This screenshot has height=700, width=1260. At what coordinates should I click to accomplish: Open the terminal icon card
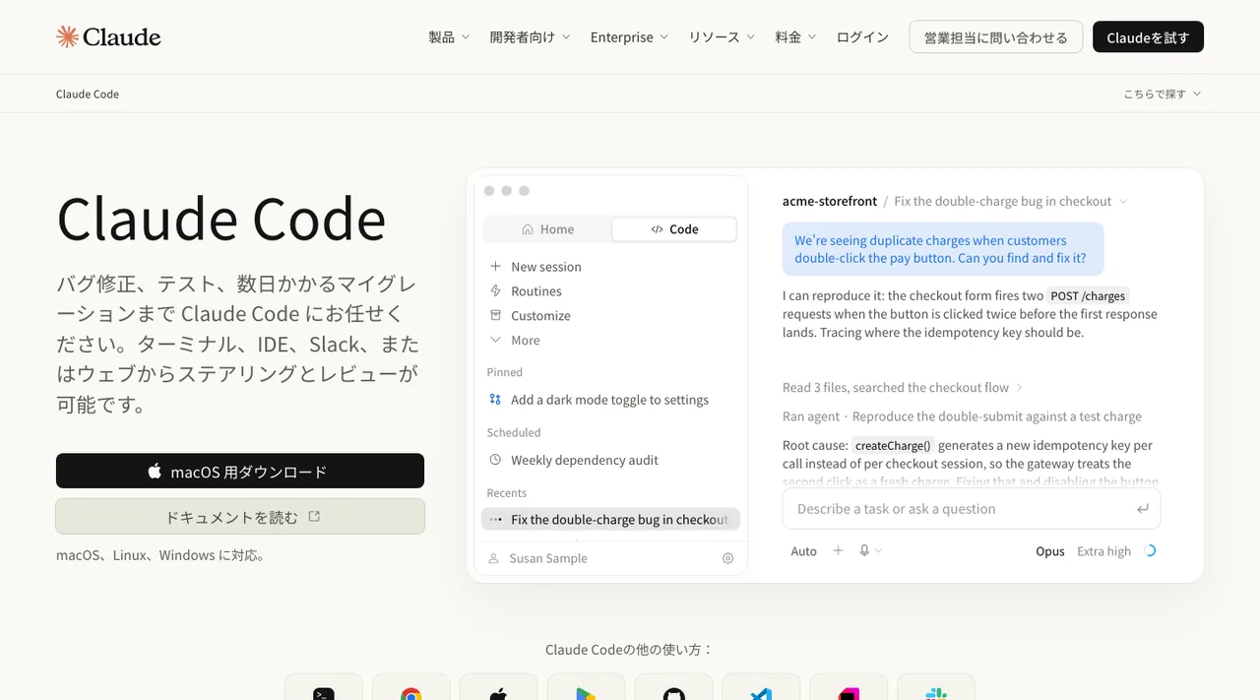pyautogui.click(x=324, y=687)
